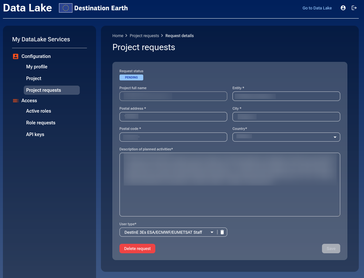Open the DestinE 3Es staff selection caret
Screen dimensions: 364x278
(212, 232)
